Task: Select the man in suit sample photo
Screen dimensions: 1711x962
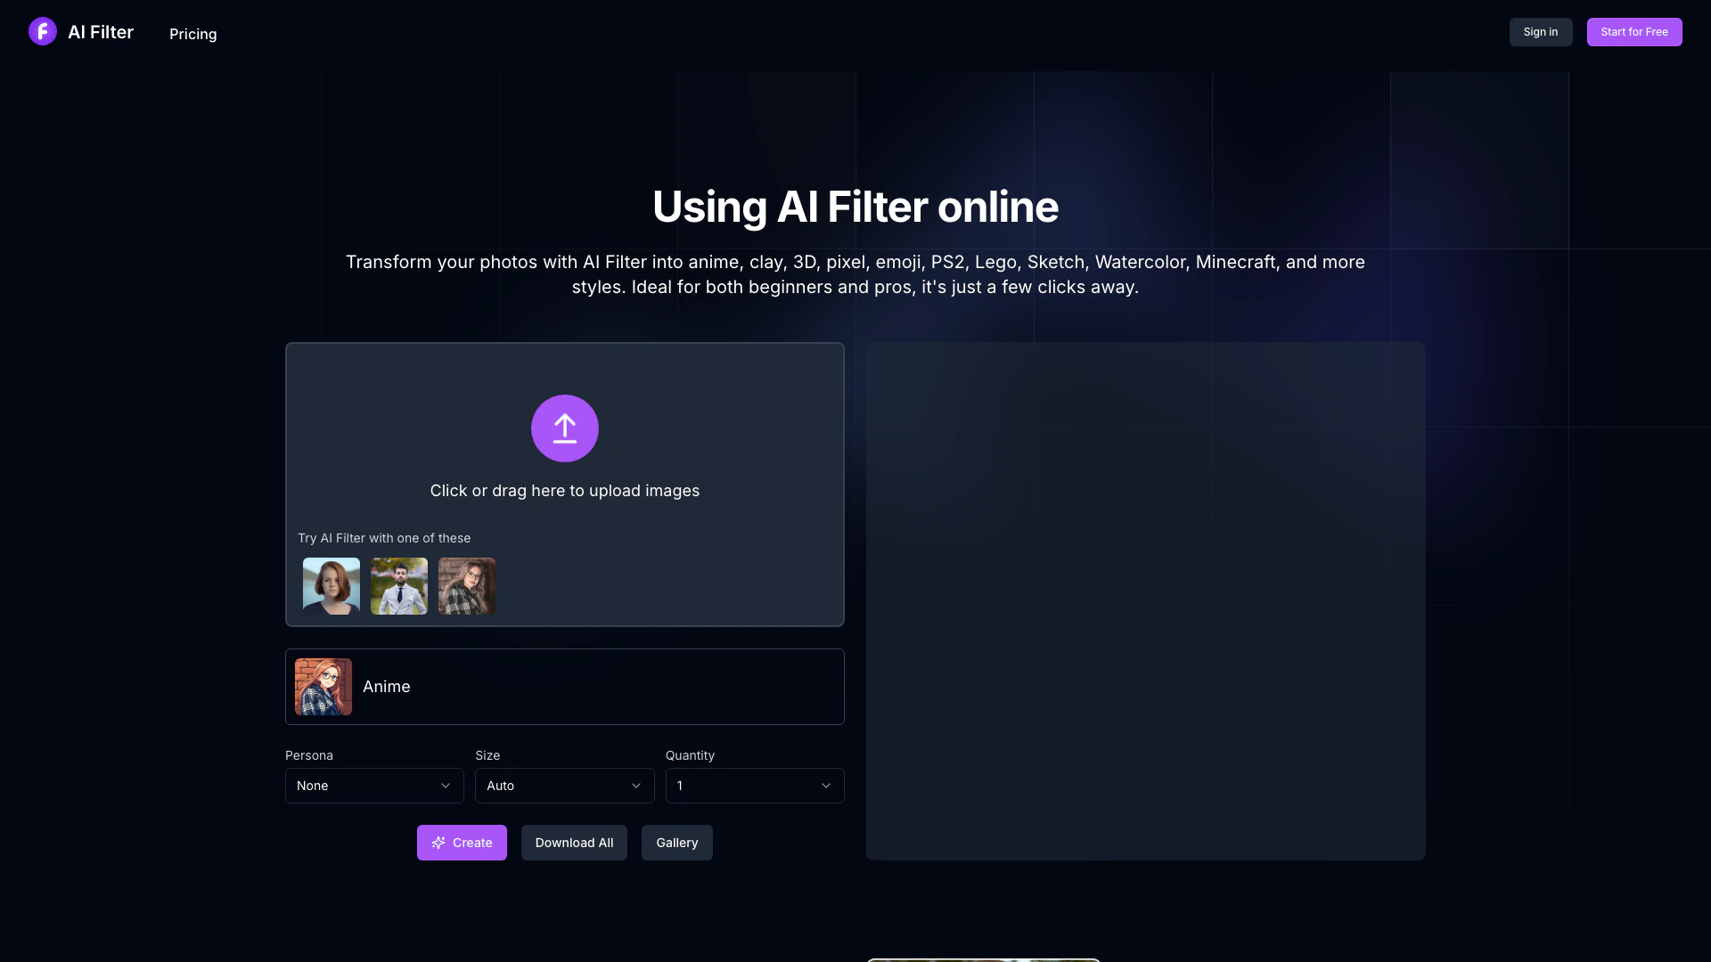Action: [x=399, y=586]
